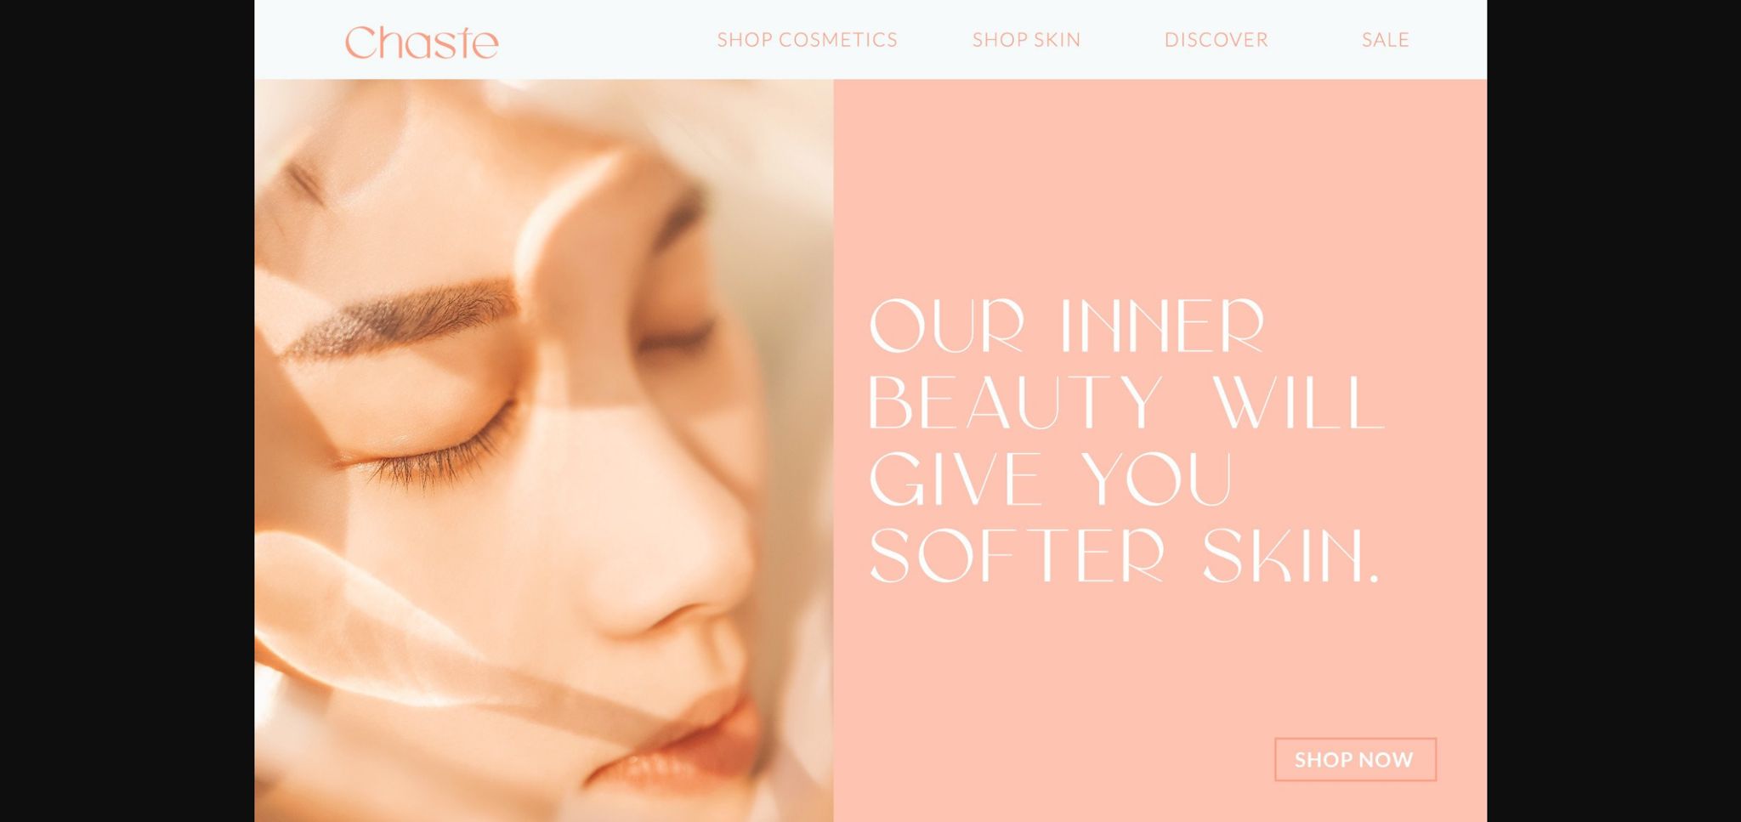Go to the Discover navigation link
The image size is (1741, 822).
(x=1216, y=40)
